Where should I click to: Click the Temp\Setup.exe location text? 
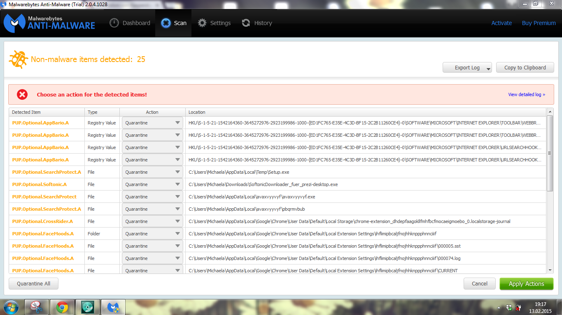click(x=239, y=172)
